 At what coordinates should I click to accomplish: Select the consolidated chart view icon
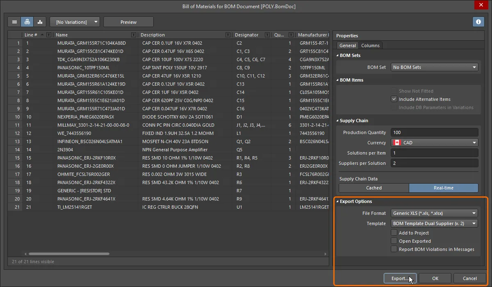point(40,22)
